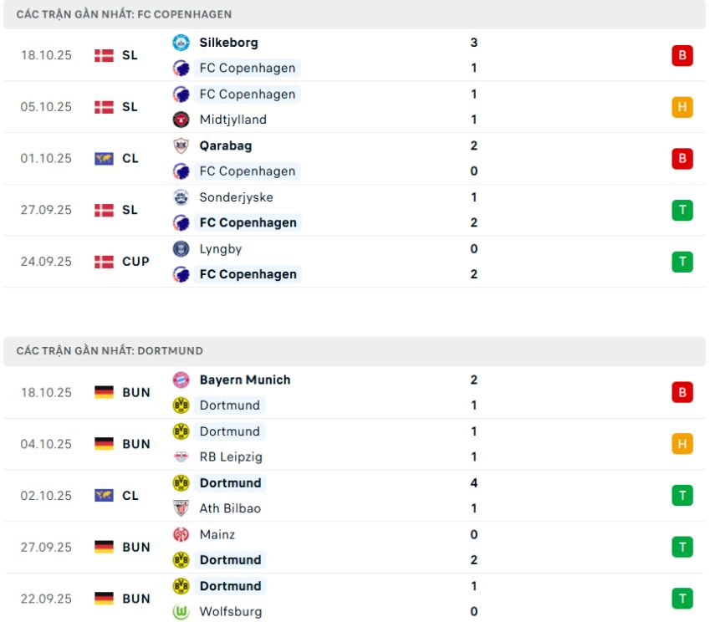Click the Dortmund logo beside Ath Bilbao
This screenshot has height=622, width=710.
(x=181, y=482)
